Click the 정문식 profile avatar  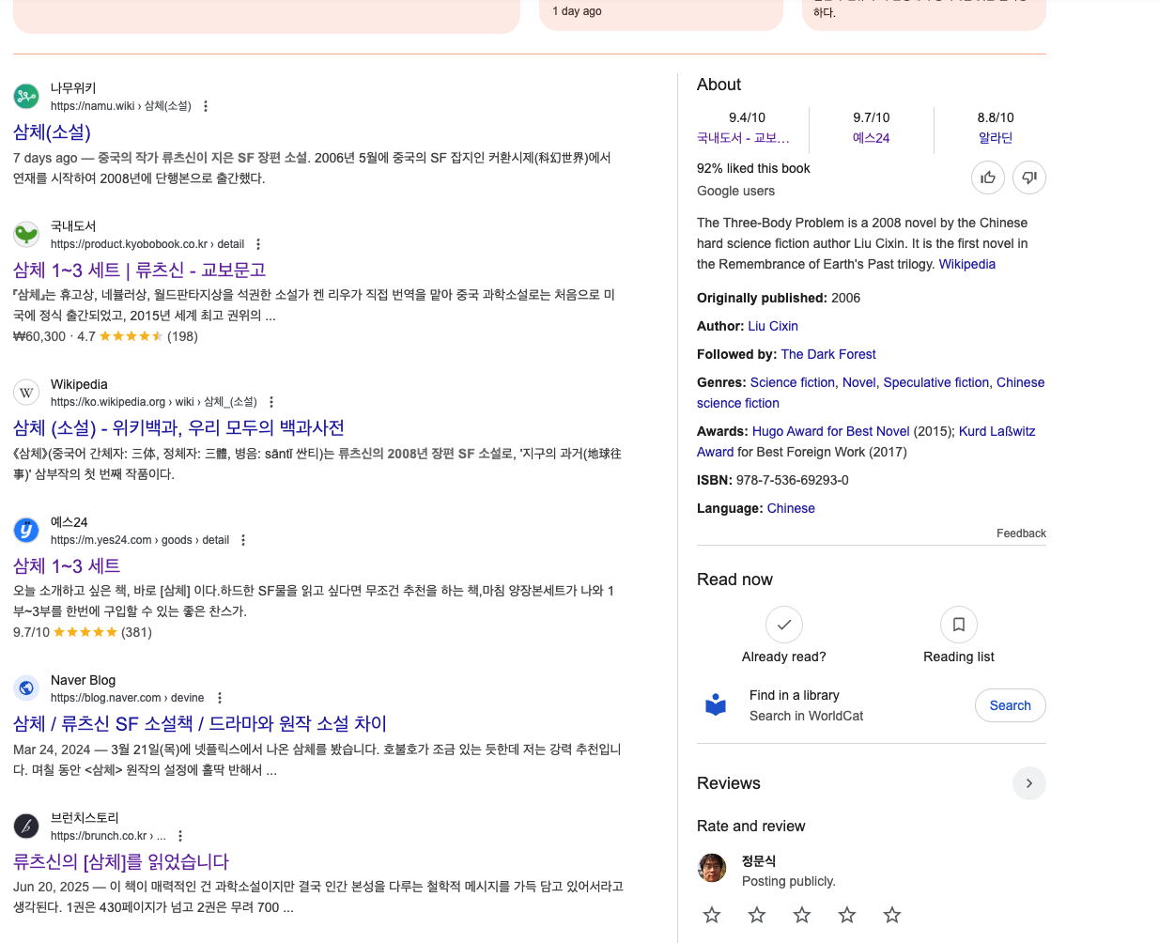712,869
